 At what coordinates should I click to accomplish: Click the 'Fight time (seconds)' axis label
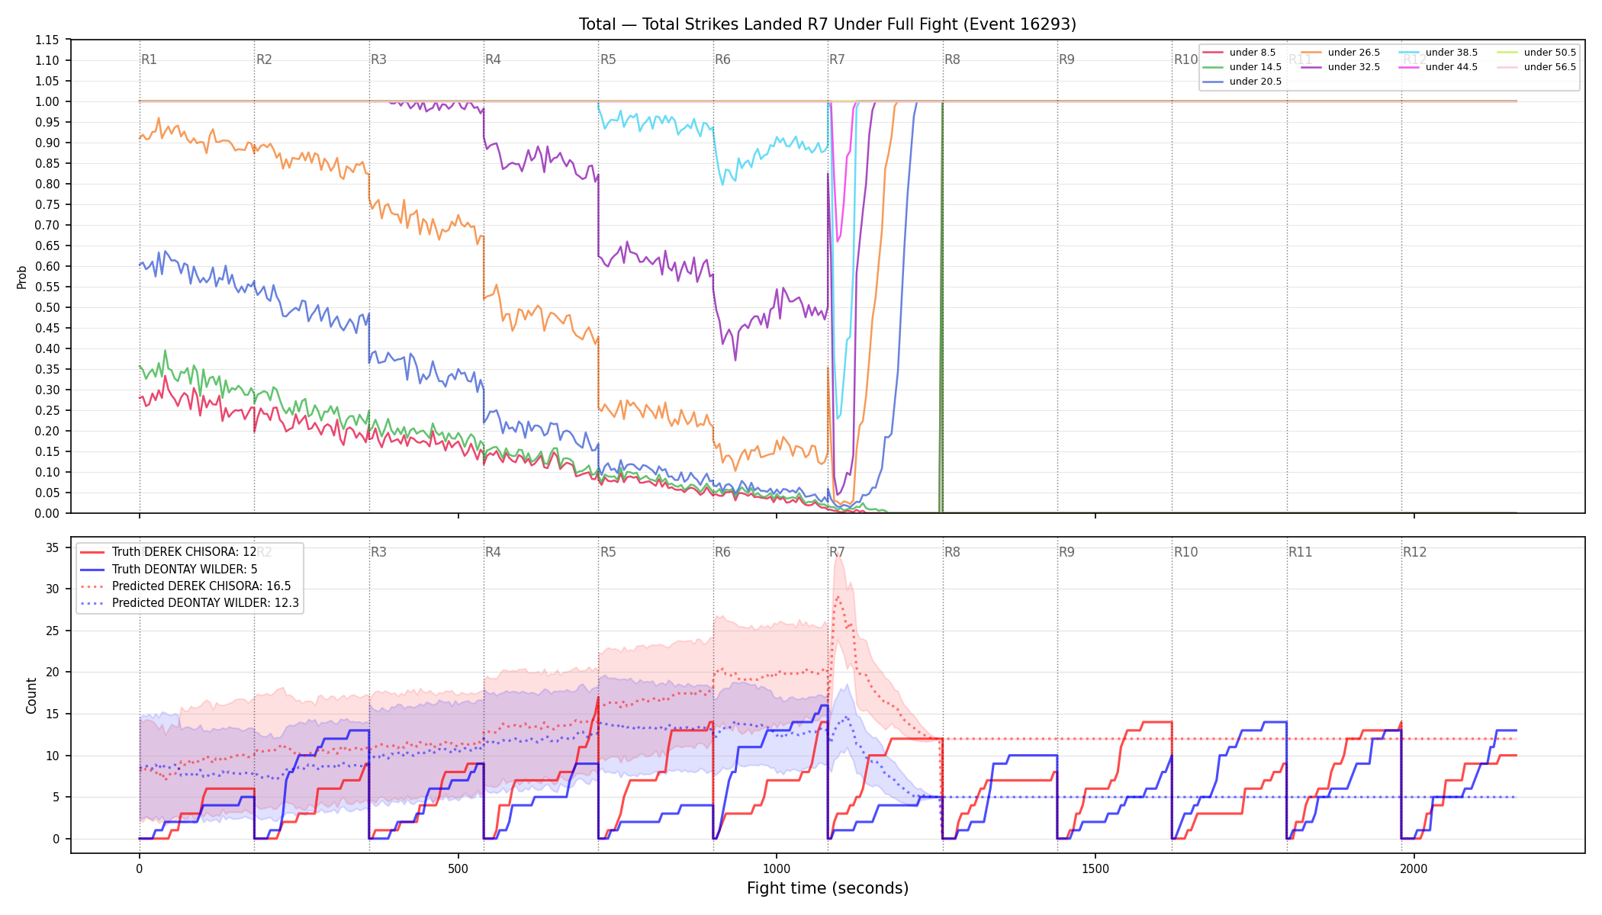point(828,888)
